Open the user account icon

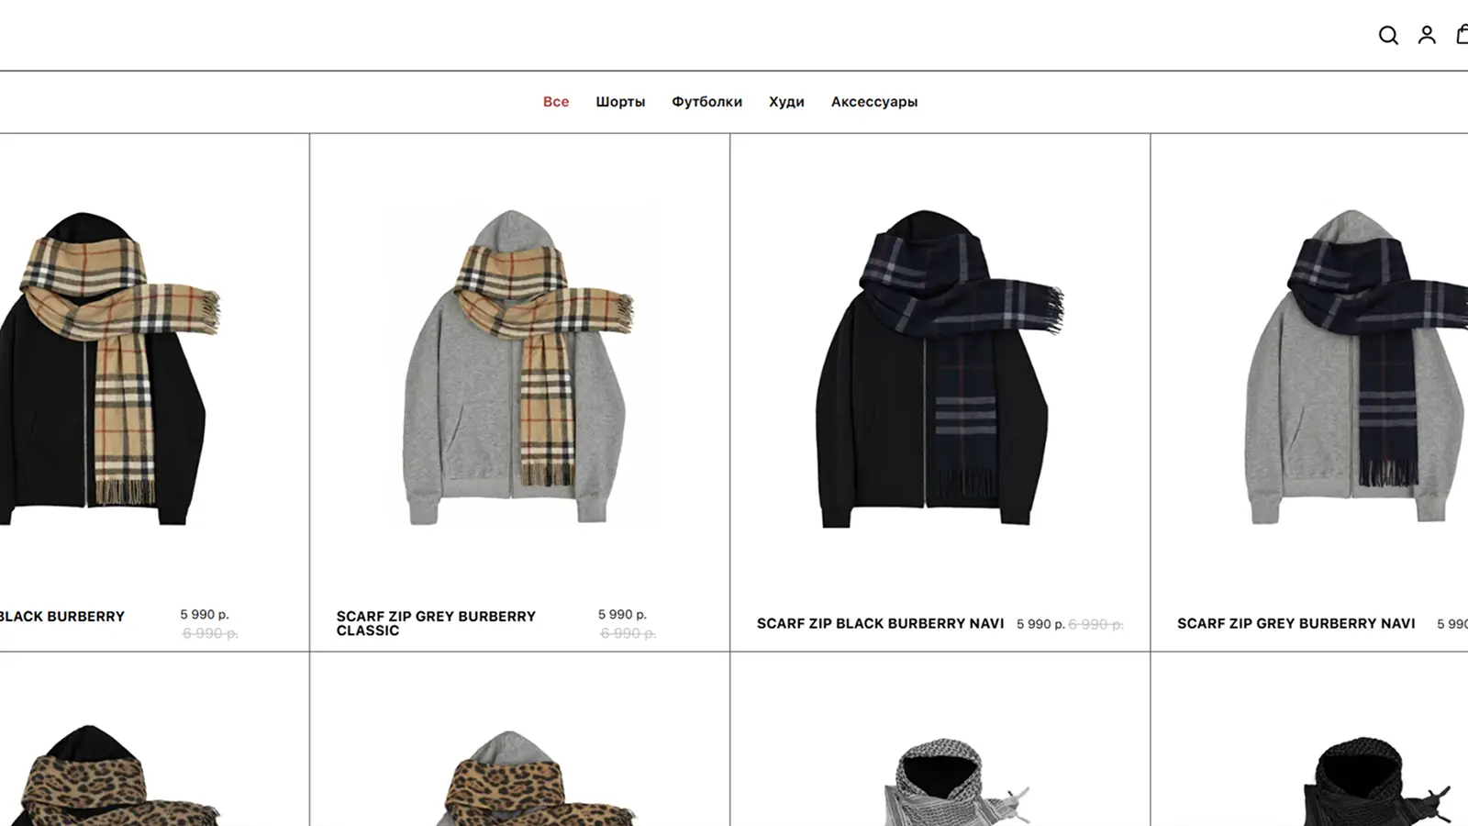(1427, 35)
